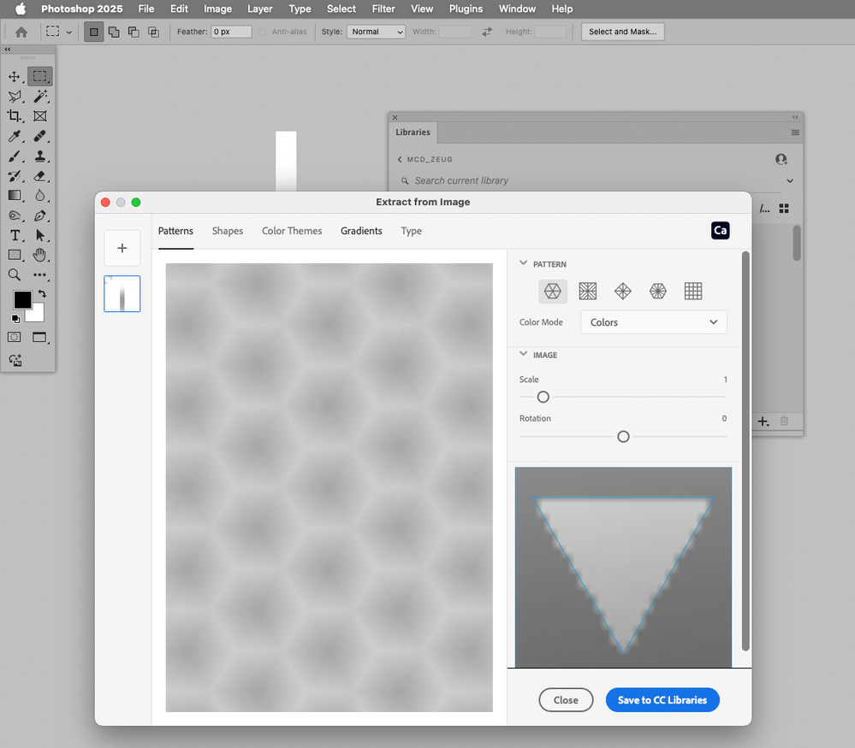Screen dimensions: 855x748
Task: Switch to the Color Themes tab
Action: (x=292, y=231)
